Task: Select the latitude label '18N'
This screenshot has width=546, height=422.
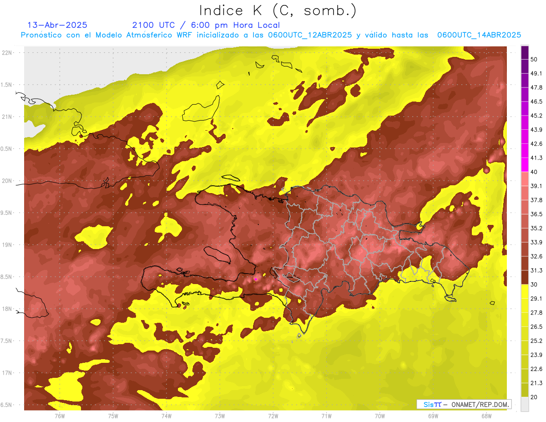Action: click(x=8, y=309)
